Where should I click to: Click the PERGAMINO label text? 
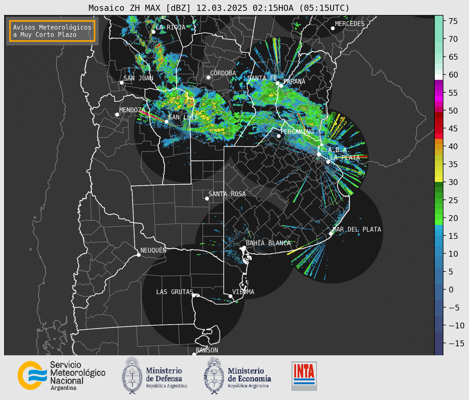297,132
